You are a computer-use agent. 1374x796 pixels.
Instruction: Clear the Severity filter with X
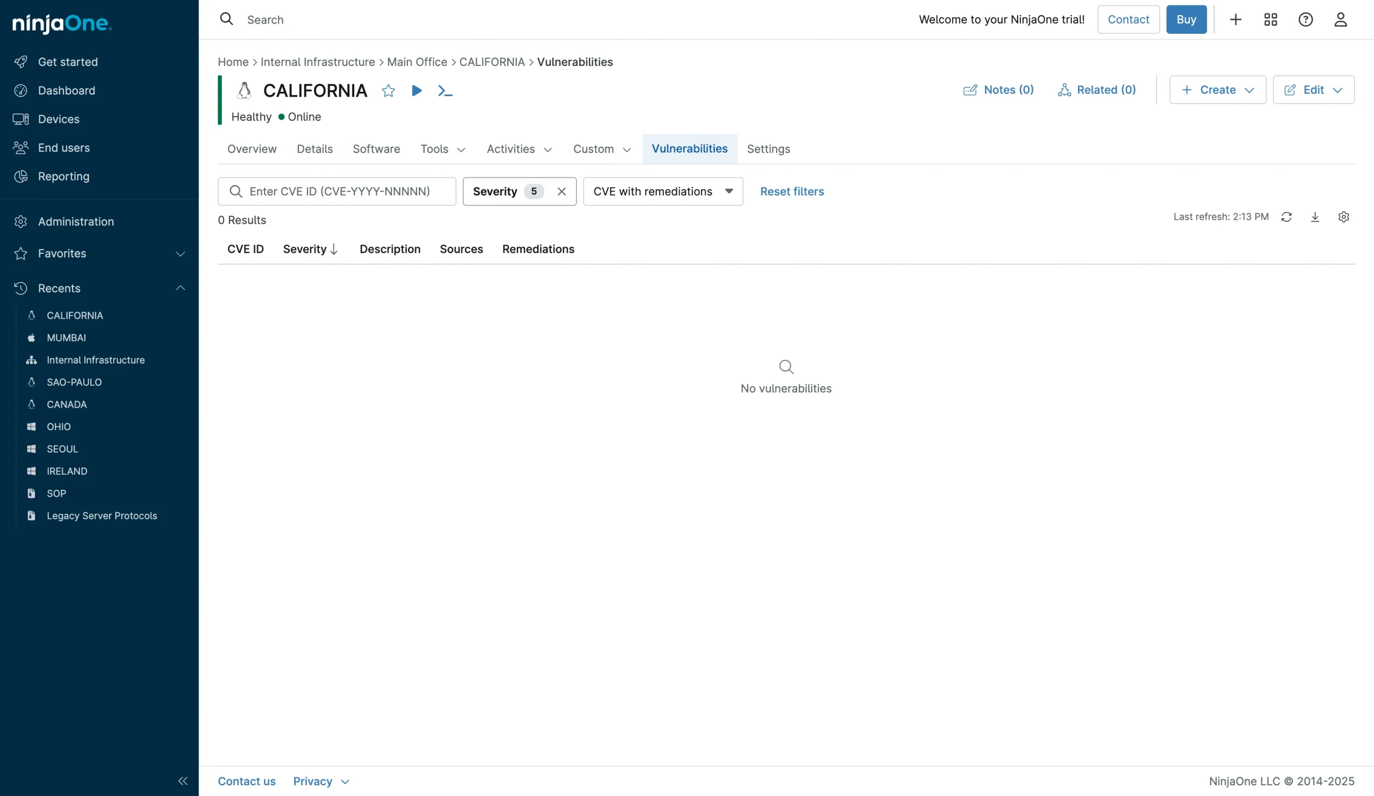(561, 191)
